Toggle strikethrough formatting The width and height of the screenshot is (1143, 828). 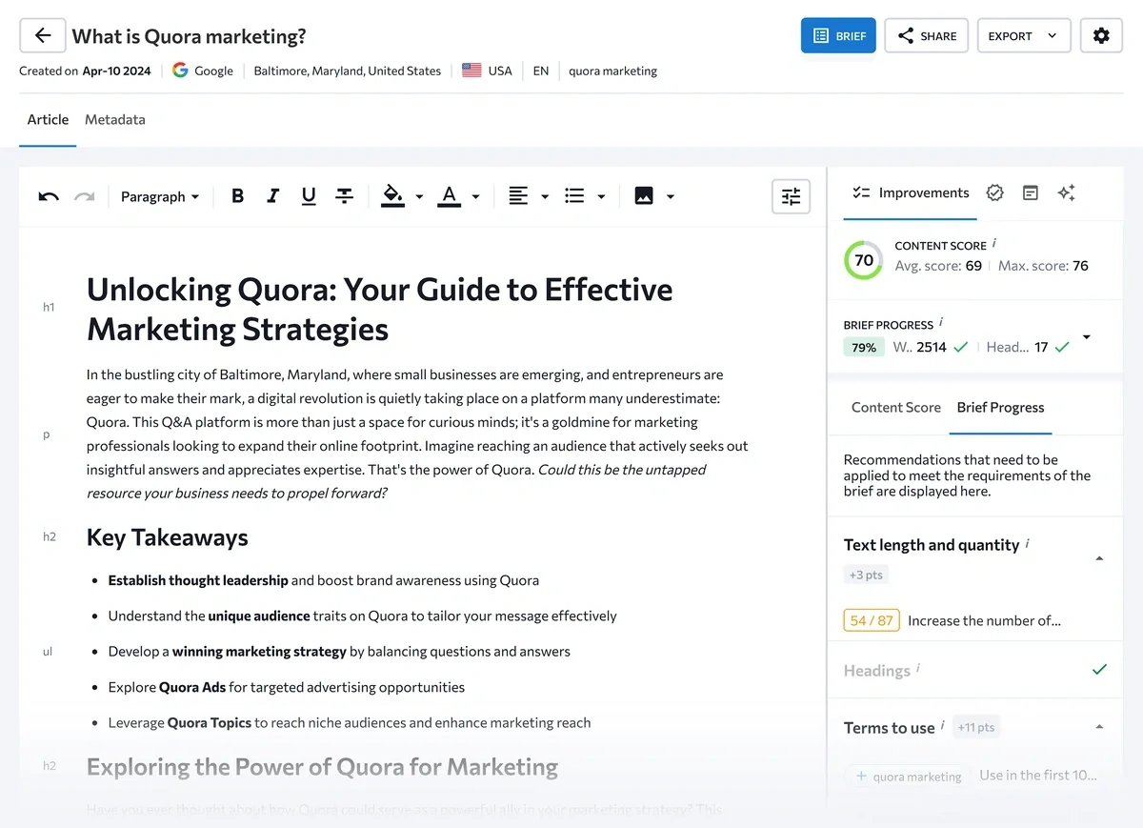pos(345,196)
